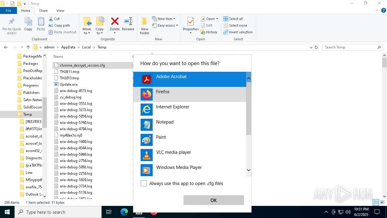Click the Name column header
The image size is (387, 218).
(58, 57)
